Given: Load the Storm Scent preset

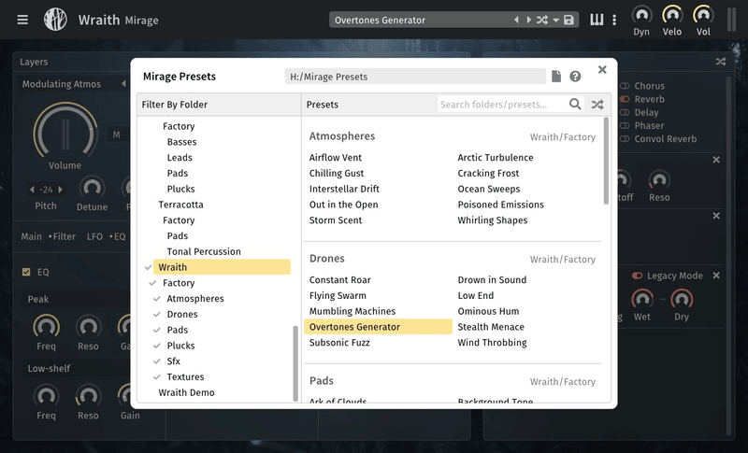Looking at the screenshot, I should 336,220.
